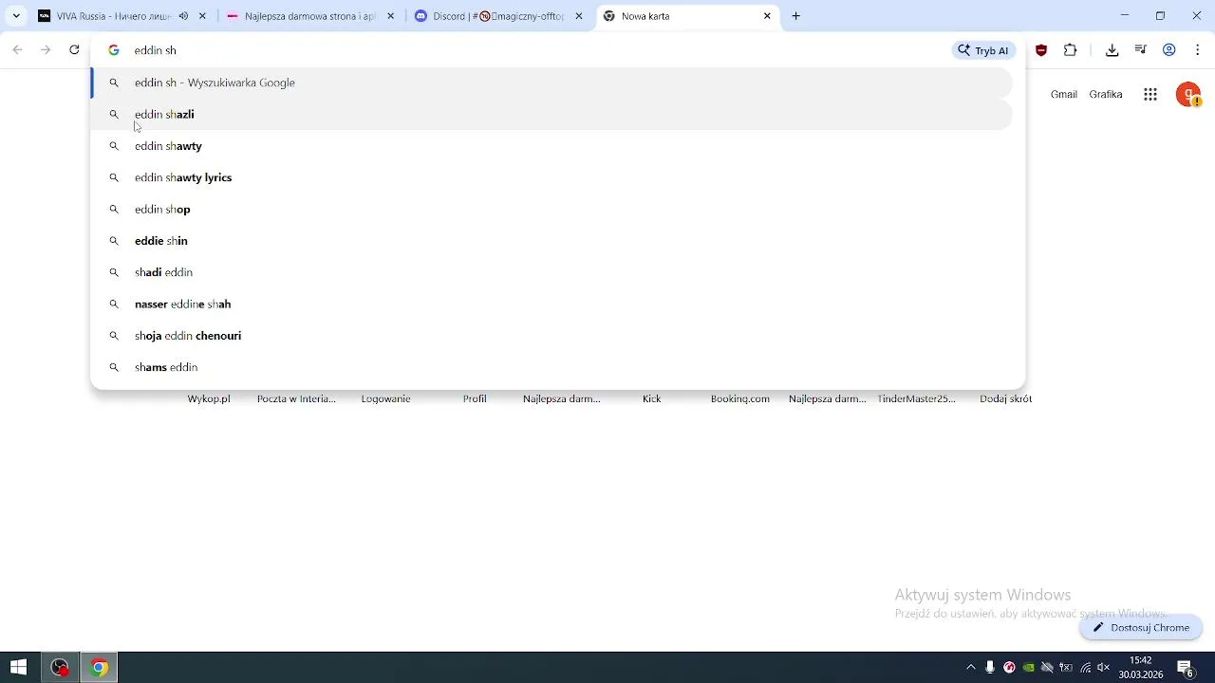Viewport: 1215px width, 683px height.
Task: Reload the page
Action: [x=74, y=50]
